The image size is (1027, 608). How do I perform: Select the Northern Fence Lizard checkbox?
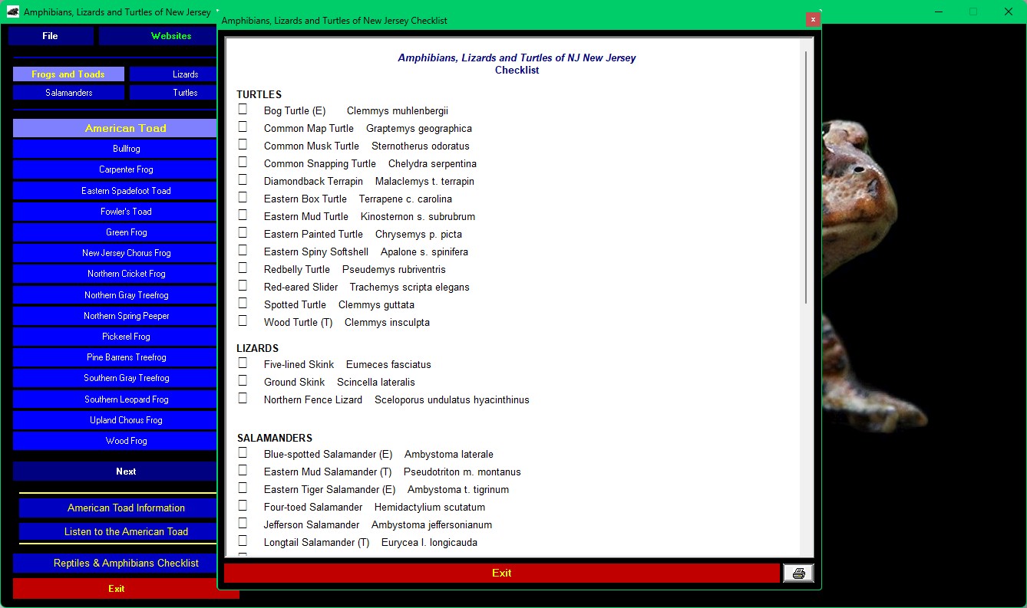tap(243, 399)
